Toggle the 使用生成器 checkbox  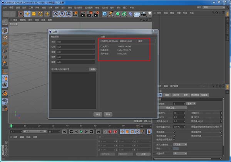tap(174, 136)
